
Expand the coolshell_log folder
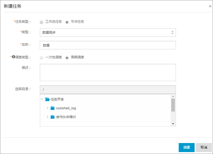(x=47, y=108)
